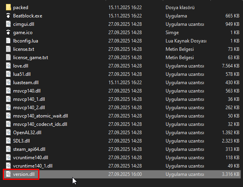Select the msvcp140.dll file name
The height and width of the screenshot is (187, 243).
pyautogui.click(x=27, y=91)
